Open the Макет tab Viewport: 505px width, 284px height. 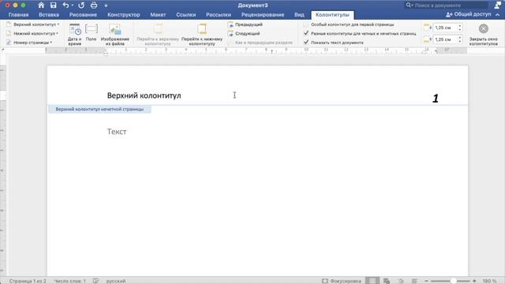coord(158,15)
